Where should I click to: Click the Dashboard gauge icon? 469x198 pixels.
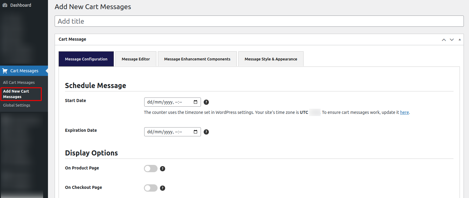[5, 5]
